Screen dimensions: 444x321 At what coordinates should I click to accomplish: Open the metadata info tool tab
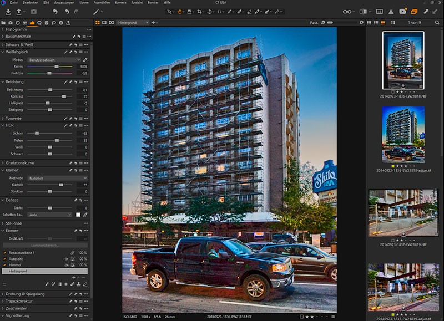[61, 23]
